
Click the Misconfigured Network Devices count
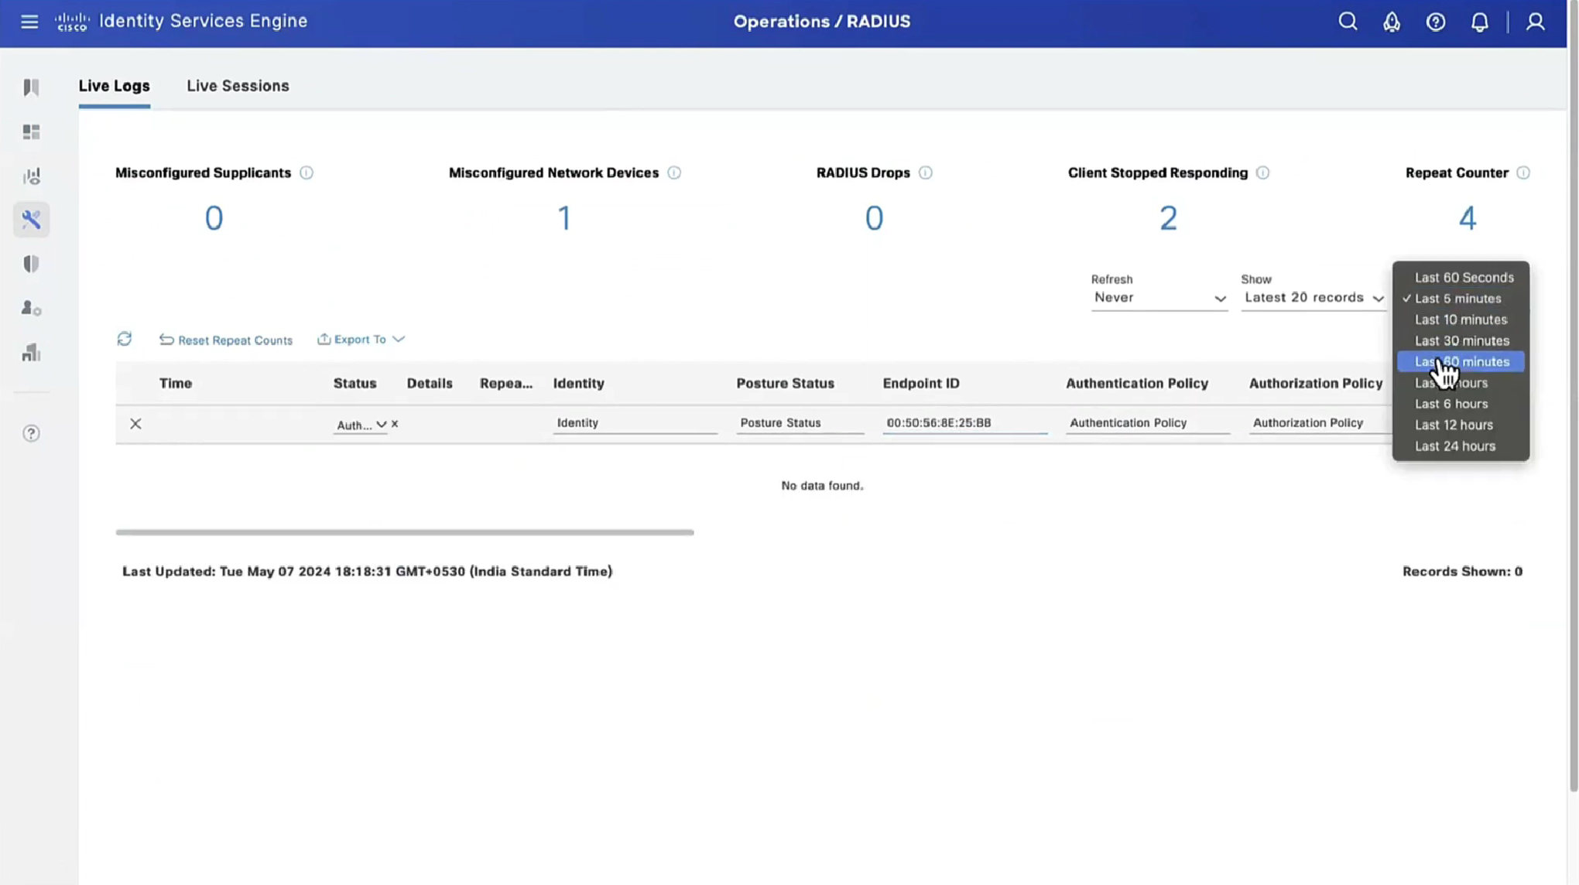click(564, 218)
